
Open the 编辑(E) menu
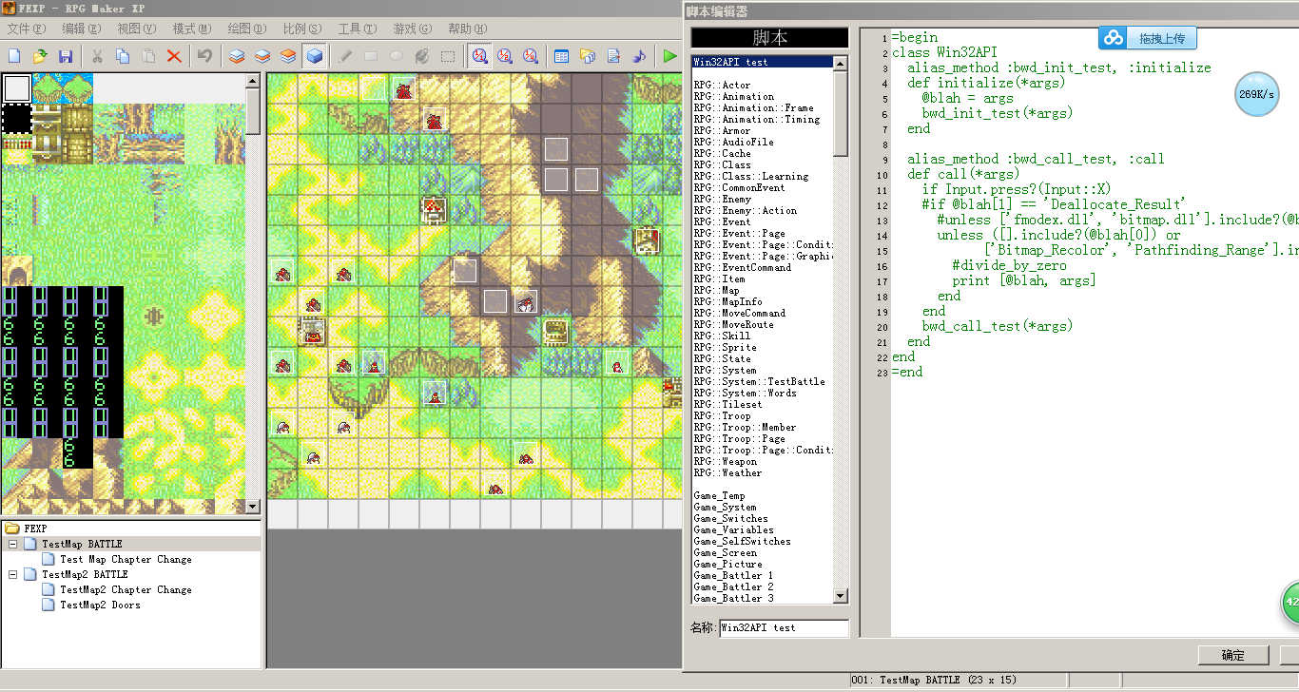coord(82,29)
